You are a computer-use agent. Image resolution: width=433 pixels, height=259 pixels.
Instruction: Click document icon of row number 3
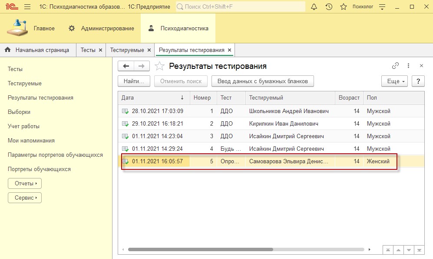tap(126, 136)
